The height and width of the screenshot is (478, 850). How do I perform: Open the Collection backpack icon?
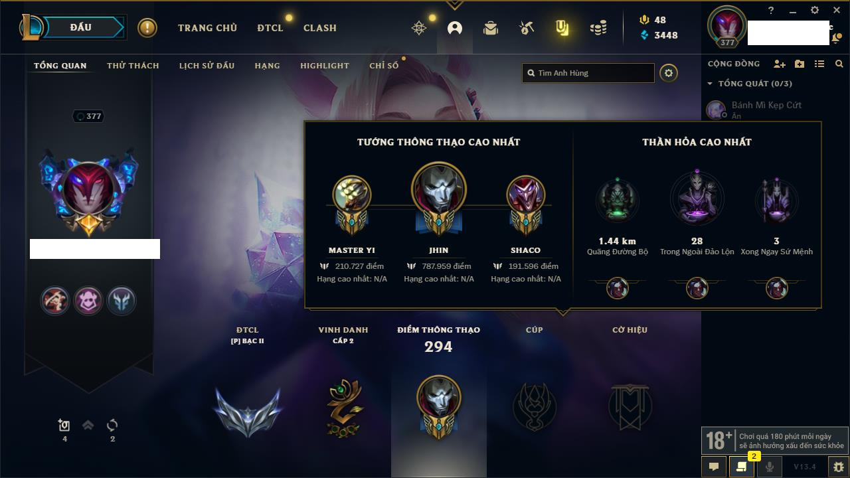click(491, 28)
